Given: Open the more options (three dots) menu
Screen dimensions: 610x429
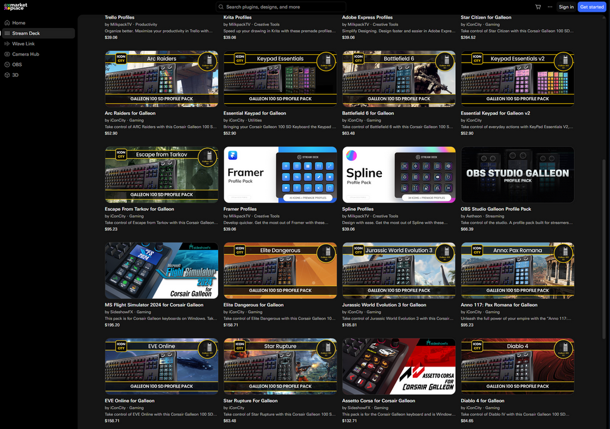Looking at the screenshot, I should [x=550, y=7].
